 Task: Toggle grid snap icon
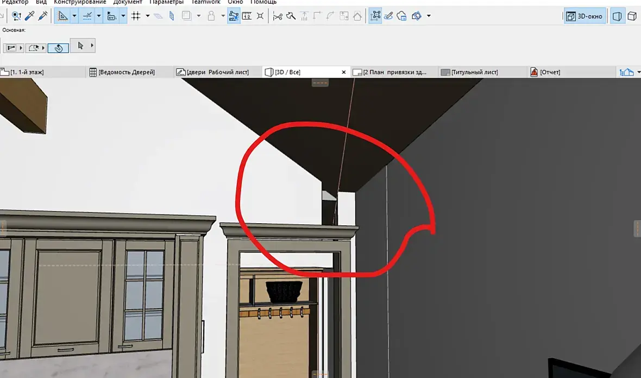136,16
